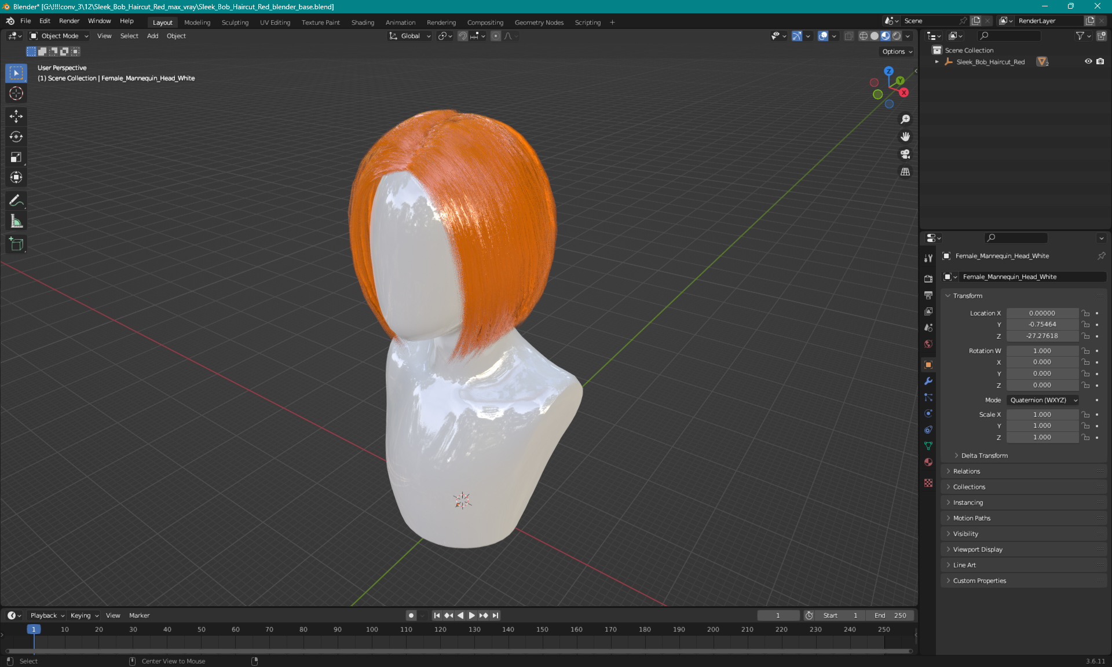
Task: Collapse the Transform panel
Action: pos(968,296)
